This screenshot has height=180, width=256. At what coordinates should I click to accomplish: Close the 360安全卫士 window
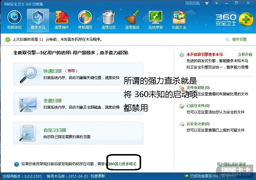(248, 3)
